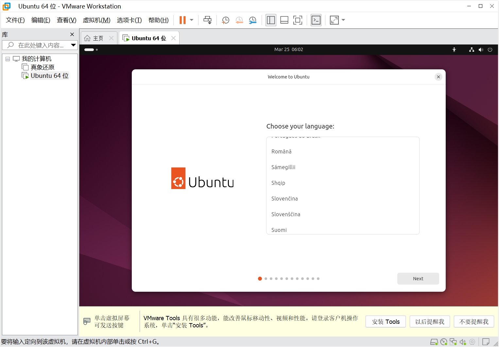Open the 编辑(E) menu

point(41,20)
